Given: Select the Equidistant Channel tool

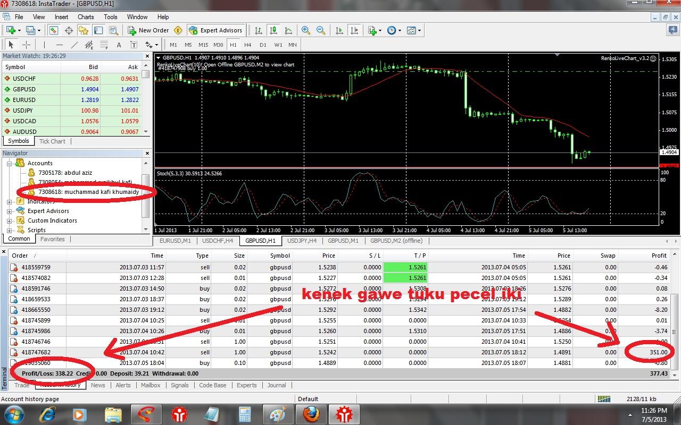Looking at the screenshot, I should [x=89, y=45].
